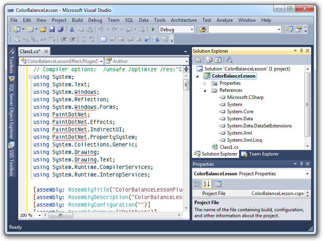The width and height of the screenshot is (325, 241).
Task: Click the Paste toolbar icon
Action: (89, 29)
